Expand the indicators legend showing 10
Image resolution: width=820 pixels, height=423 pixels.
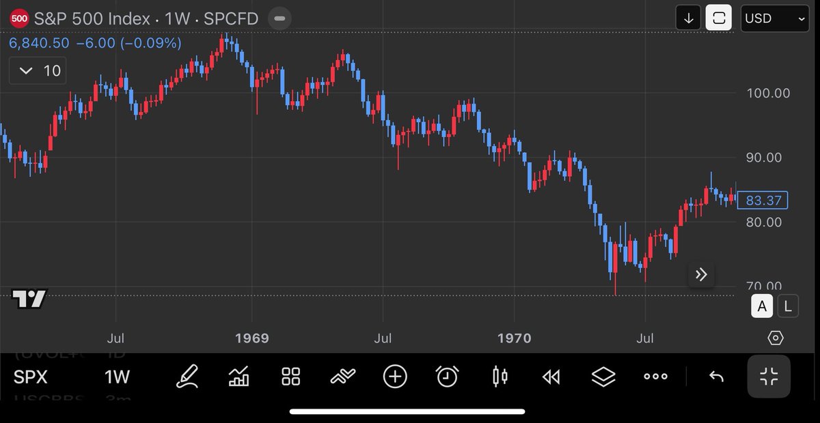[38, 70]
